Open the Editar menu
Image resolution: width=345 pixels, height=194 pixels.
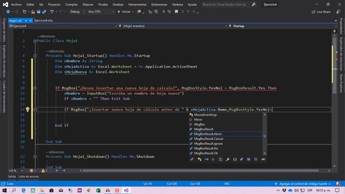(30, 4)
